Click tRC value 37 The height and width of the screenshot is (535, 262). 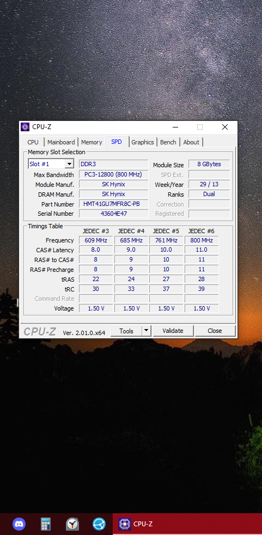point(166,289)
